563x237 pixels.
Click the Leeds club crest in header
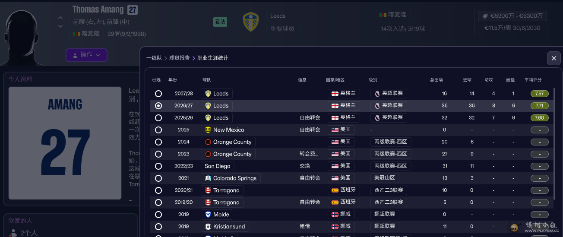[251, 22]
